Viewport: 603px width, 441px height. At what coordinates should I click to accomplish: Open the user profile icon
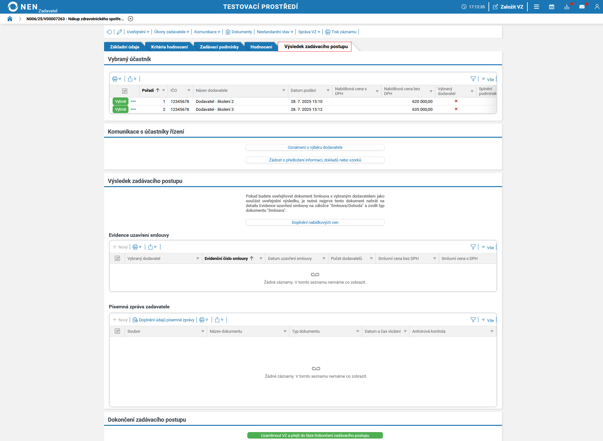pyautogui.click(x=597, y=7)
